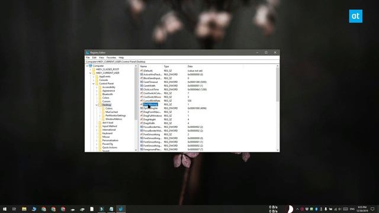Click the WindowMetrics folder icon
This screenshot has height=213, width=379.
[103, 119]
